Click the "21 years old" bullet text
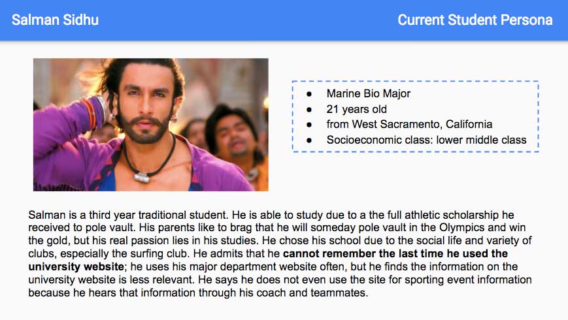The height and width of the screenshot is (320, 568). pyautogui.click(x=357, y=109)
